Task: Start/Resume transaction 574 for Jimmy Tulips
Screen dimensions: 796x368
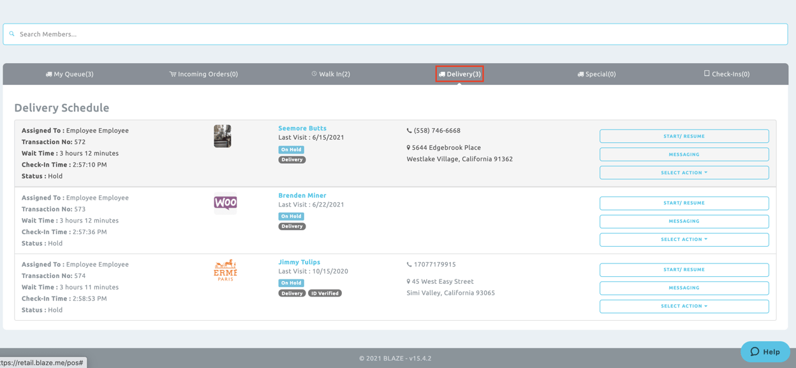Action: click(684, 270)
